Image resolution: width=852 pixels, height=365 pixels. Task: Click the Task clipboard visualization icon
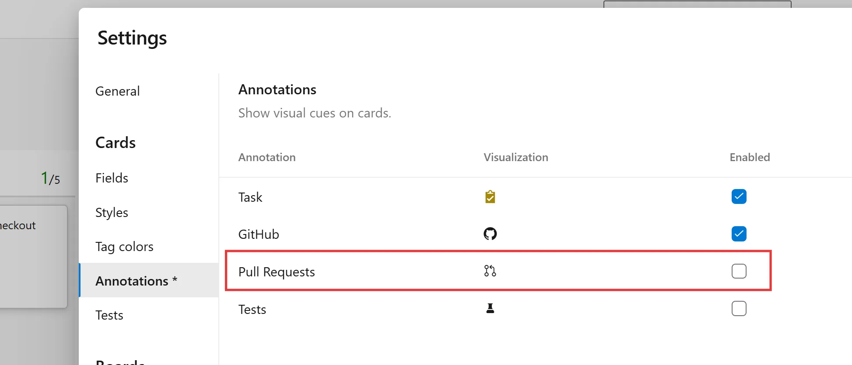[490, 197]
